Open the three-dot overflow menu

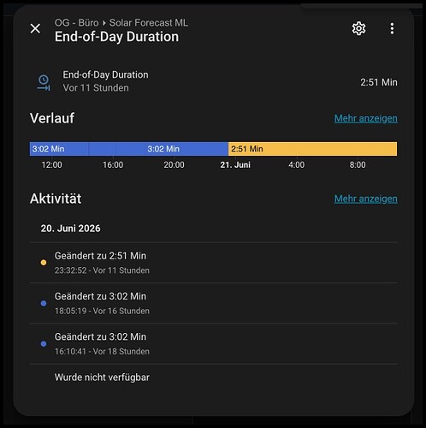click(392, 28)
